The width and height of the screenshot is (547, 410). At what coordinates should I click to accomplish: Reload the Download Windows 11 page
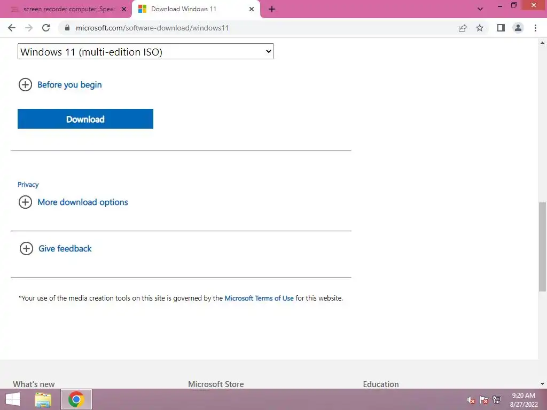[x=46, y=28]
